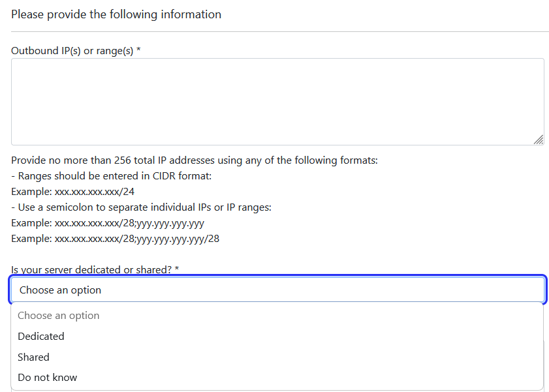Click the Please provide the following information heading
Screen dimensions: 549x392
point(116,14)
